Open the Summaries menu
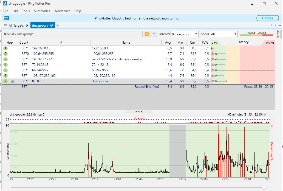Screen dimensions: 283x191 point(42,11)
